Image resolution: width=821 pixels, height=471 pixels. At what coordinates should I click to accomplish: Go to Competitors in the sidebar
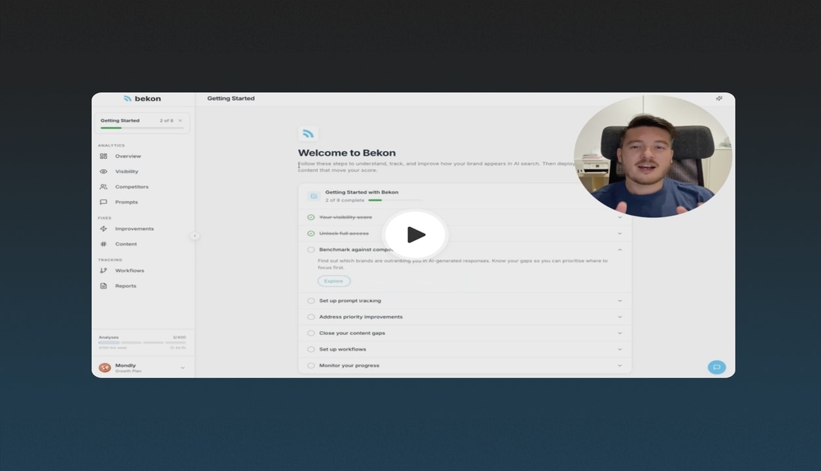tap(132, 187)
